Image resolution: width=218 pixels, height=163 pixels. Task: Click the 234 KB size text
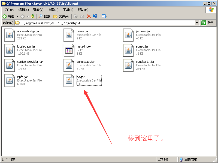(141, 69)
